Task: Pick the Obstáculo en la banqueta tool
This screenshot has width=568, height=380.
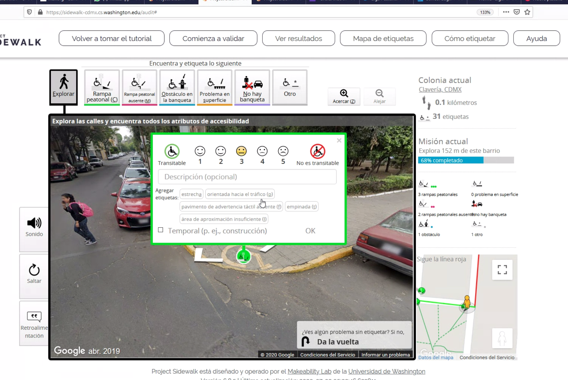Action: point(177,87)
